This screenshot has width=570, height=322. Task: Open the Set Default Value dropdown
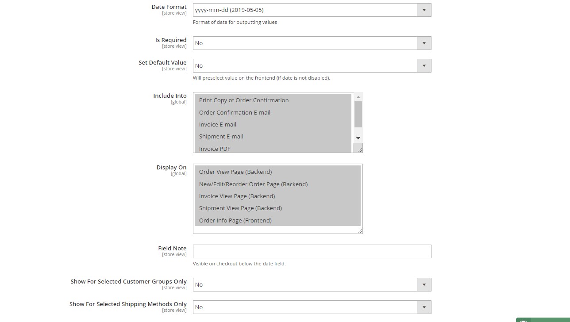[x=312, y=65]
